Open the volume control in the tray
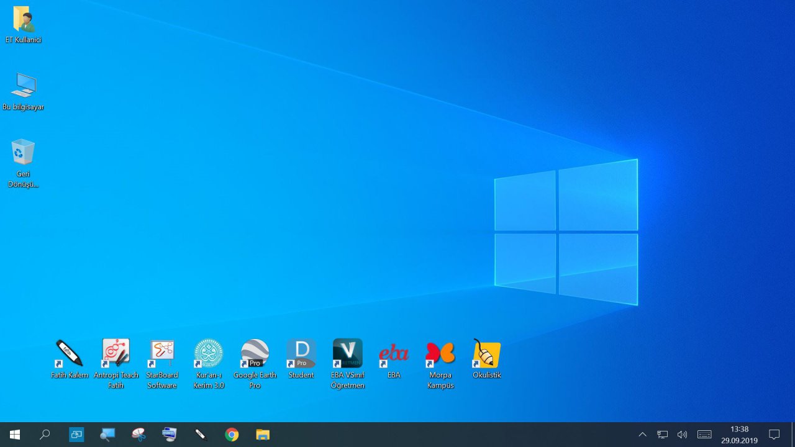 682,435
